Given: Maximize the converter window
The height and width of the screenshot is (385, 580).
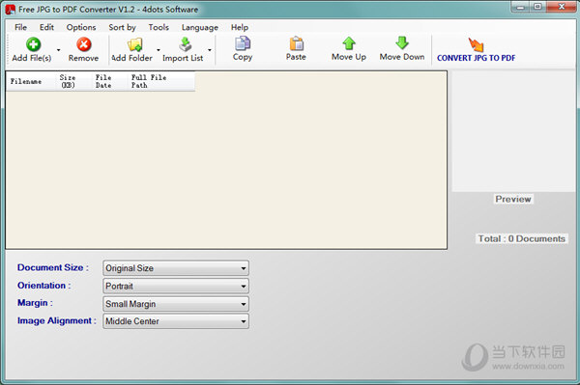Looking at the screenshot, I should pyautogui.click(x=537, y=7).
